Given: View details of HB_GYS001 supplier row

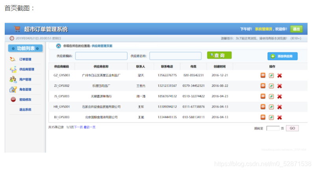Looking at the screenshot, I should pyautogui.click(x=263, y=107).
